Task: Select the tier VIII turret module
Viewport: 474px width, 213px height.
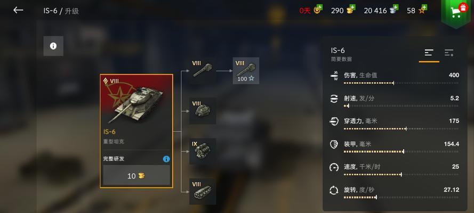Action: click(x=203, y=111)
